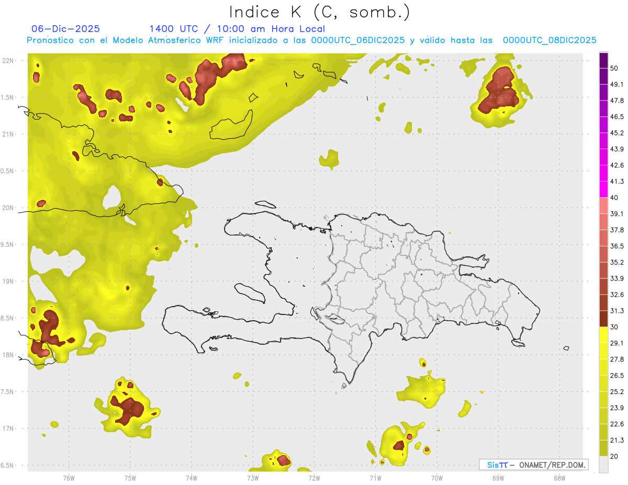Click the '50' value on the color scale
This screenshot has height=485, width=628.
point(614,69)
